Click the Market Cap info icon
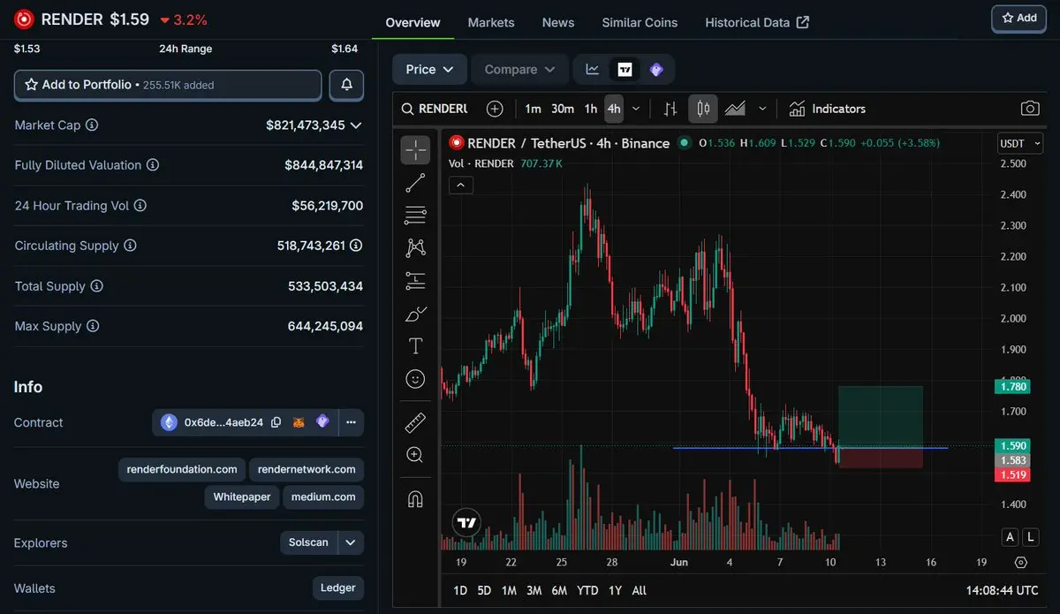Screen dimensions: 1060x614 pyautogui.click(x=92, y=125)
